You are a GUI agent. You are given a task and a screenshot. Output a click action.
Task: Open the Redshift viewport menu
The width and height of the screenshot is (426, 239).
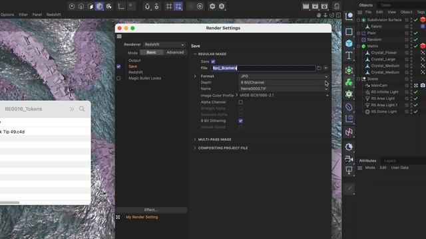(x=53, y=15)
